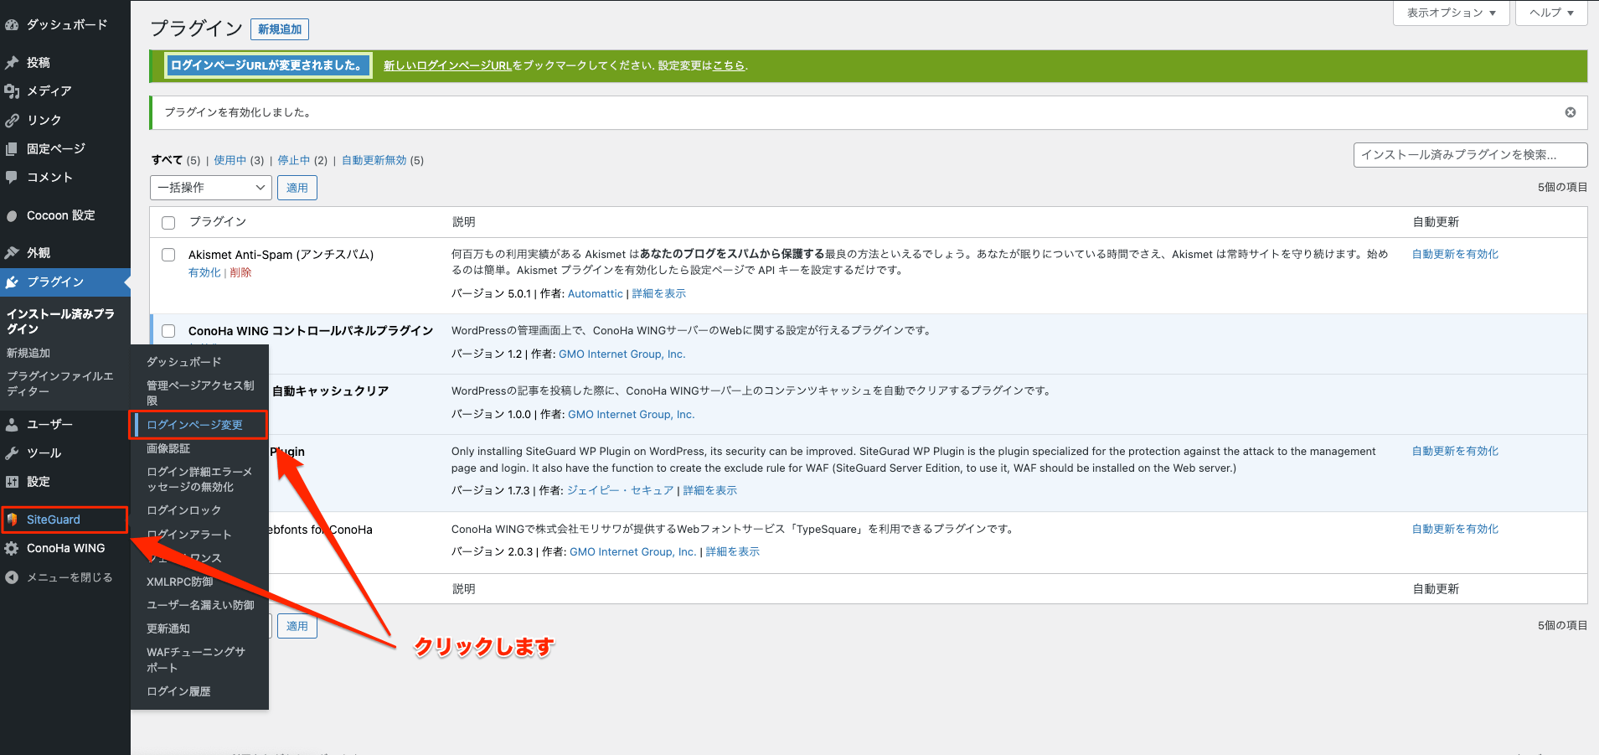Expand the 表示オプション panel
The width and height of the screenshot is (1599, 755).
click(x=1451, y=13)
